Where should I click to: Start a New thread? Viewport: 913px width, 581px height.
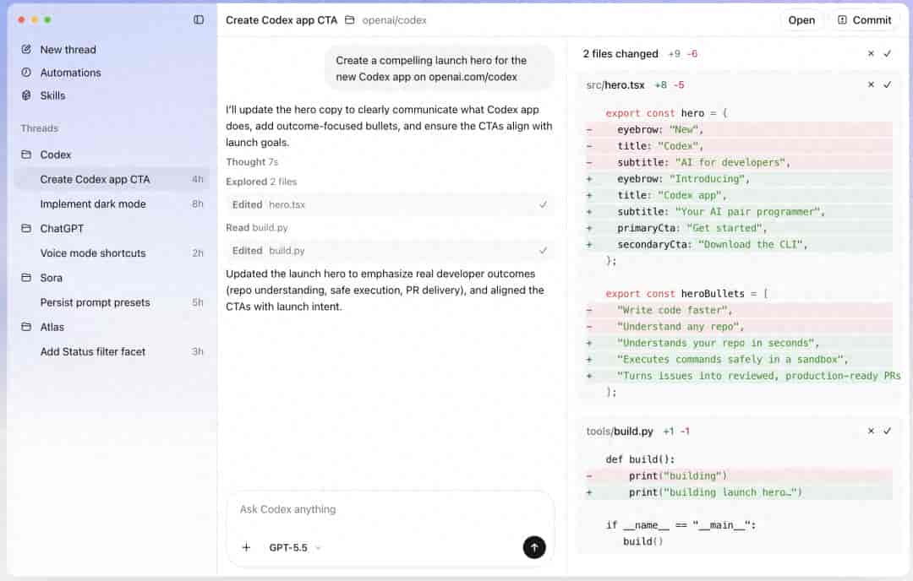[68, 50]
